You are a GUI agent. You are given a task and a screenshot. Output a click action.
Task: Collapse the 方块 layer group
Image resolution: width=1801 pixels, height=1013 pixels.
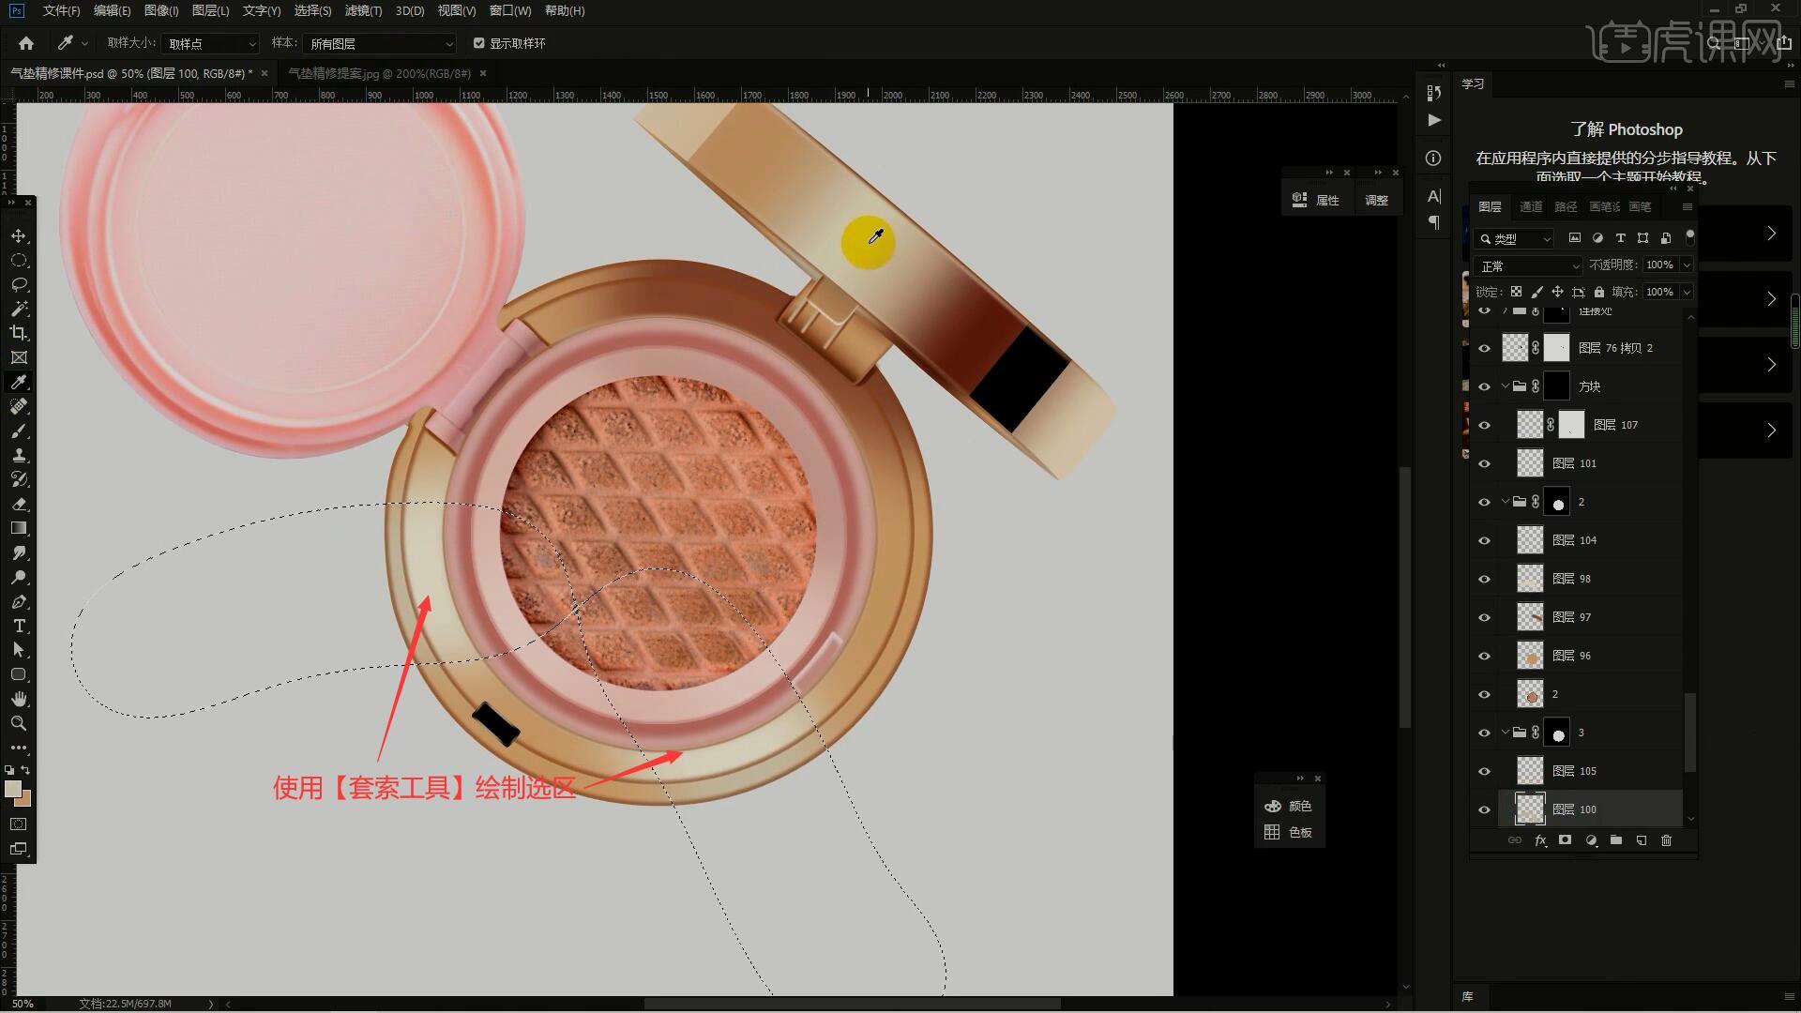[x=1505, y=386]
